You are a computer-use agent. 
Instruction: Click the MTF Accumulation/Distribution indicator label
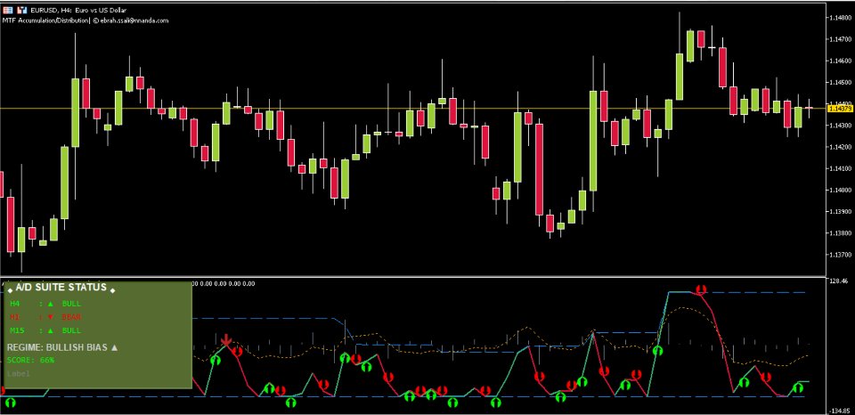point(45,20)
